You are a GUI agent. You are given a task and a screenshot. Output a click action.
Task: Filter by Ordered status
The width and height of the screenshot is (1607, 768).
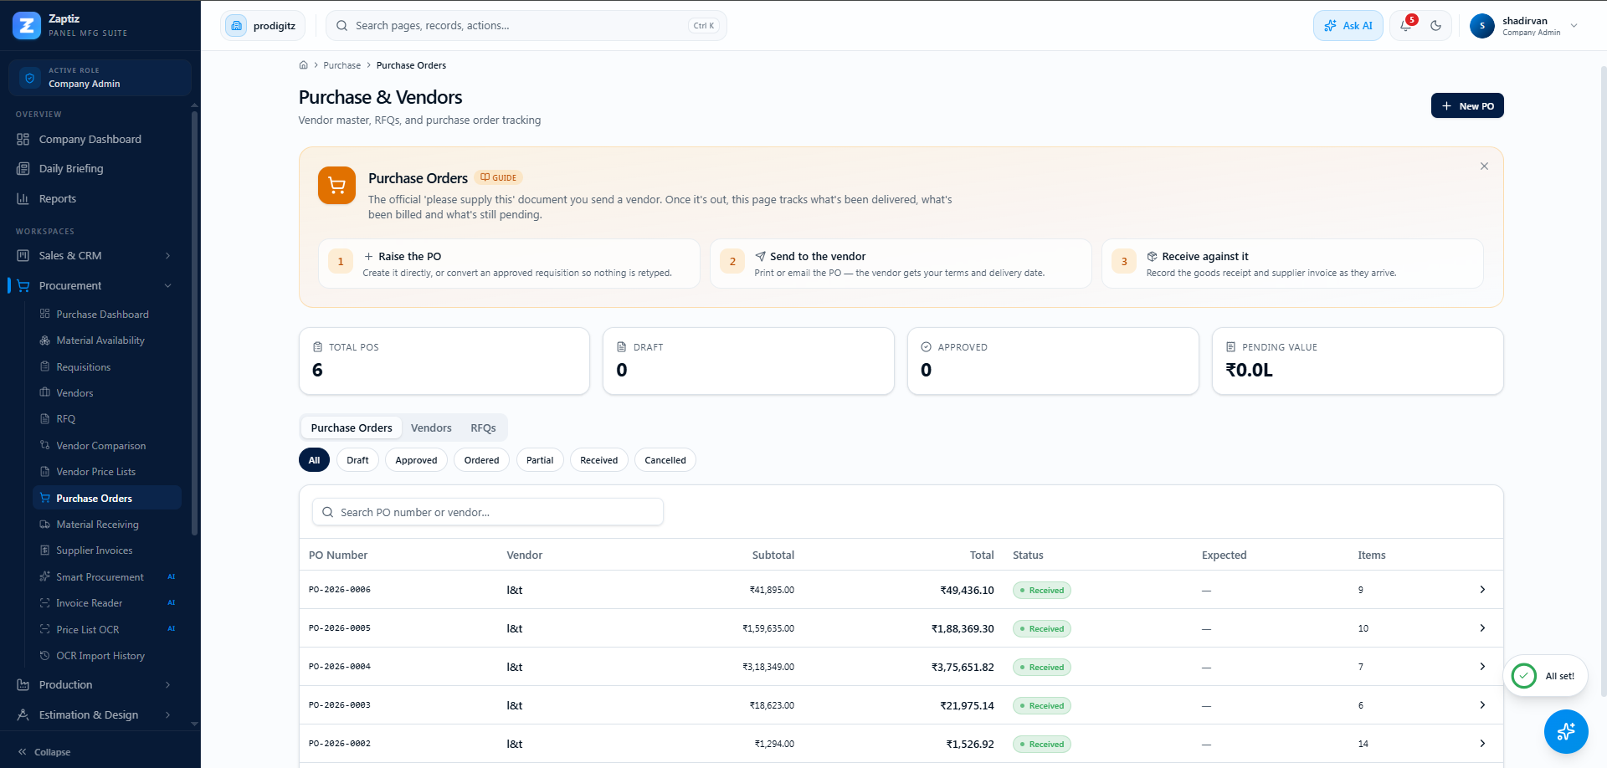(x=481, y=460)
